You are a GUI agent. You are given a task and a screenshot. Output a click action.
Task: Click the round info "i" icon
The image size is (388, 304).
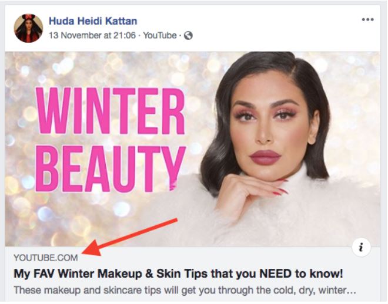pyautogui.click(x=361, y=247)
